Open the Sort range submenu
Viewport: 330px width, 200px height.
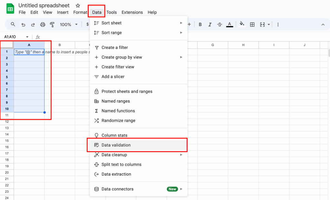(x=112, y=33)
